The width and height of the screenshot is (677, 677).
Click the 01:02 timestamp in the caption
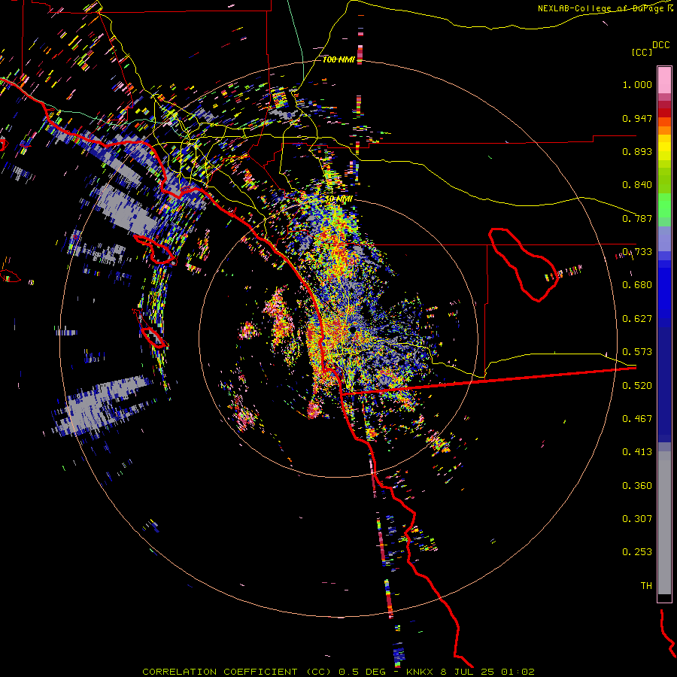point(518,672)
